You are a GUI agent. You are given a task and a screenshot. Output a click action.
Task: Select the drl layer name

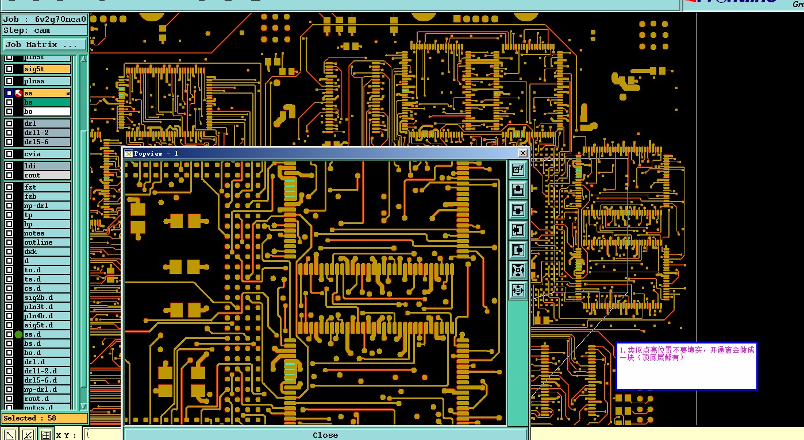tap(47, 123)
